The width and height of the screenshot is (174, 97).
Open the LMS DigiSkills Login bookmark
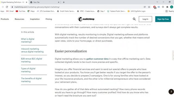(x=136, y=11)
